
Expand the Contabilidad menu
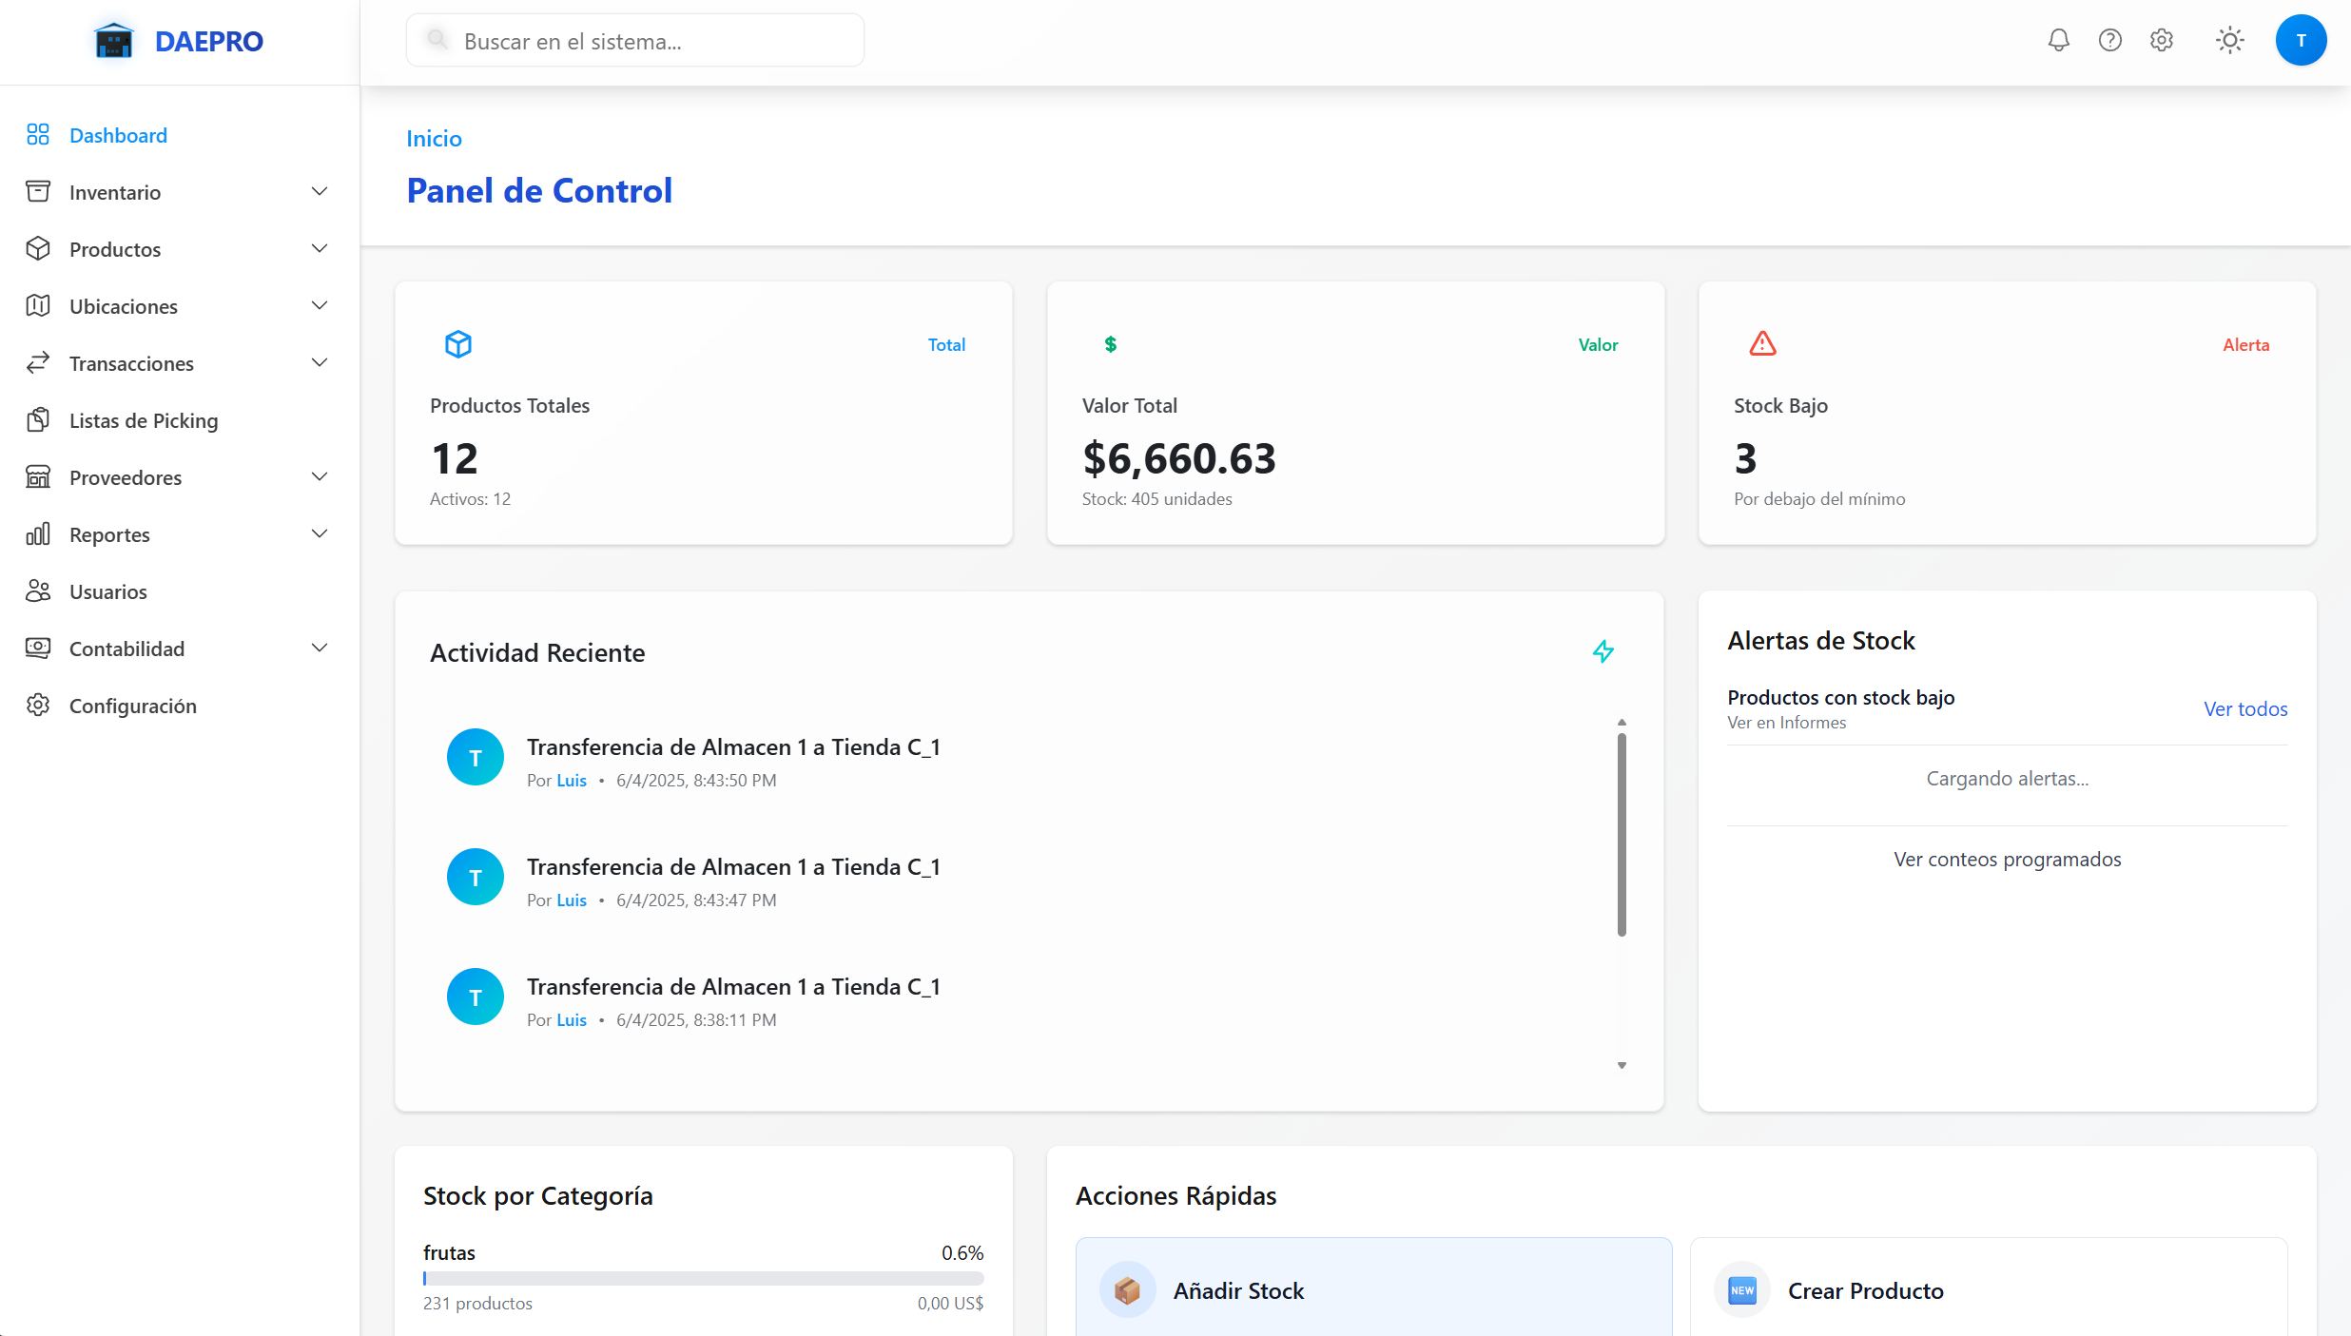click(x=320, y=648)
